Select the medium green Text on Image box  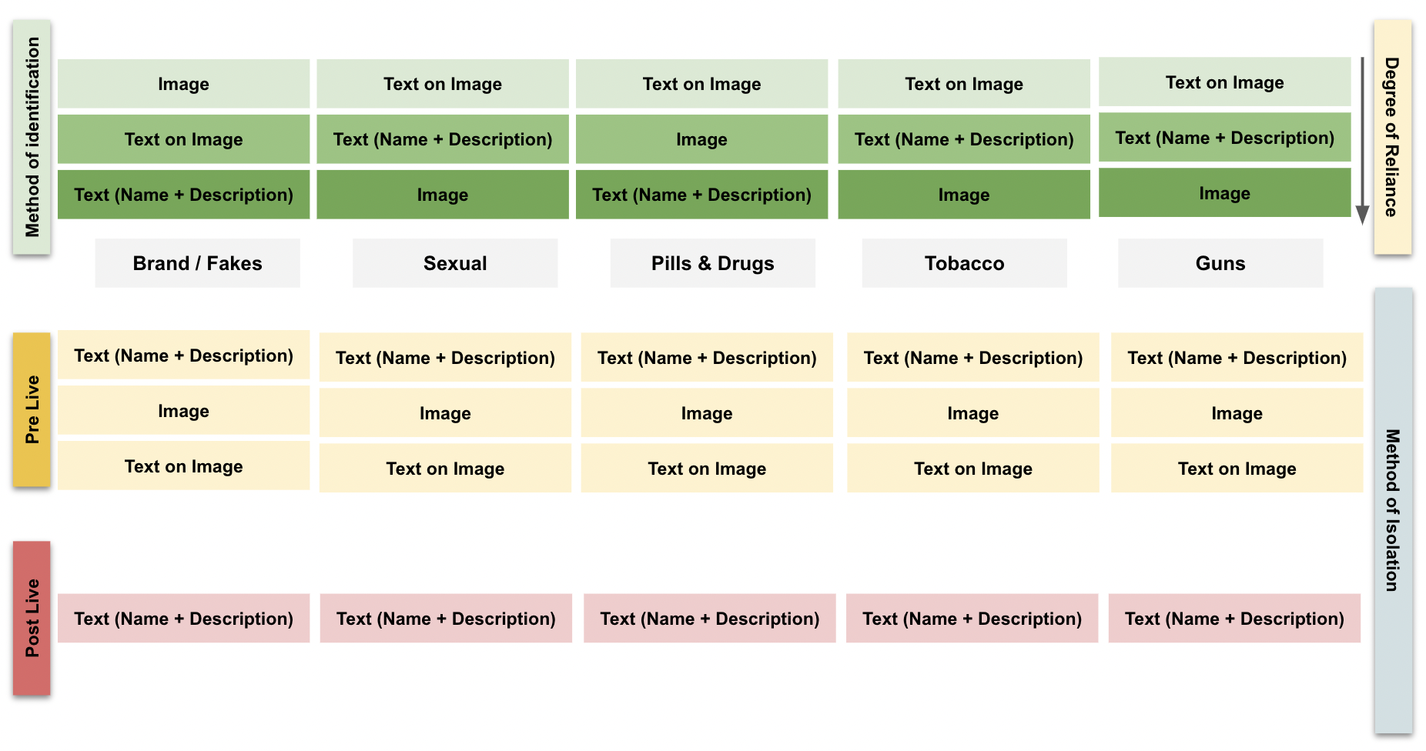[183, 139]
